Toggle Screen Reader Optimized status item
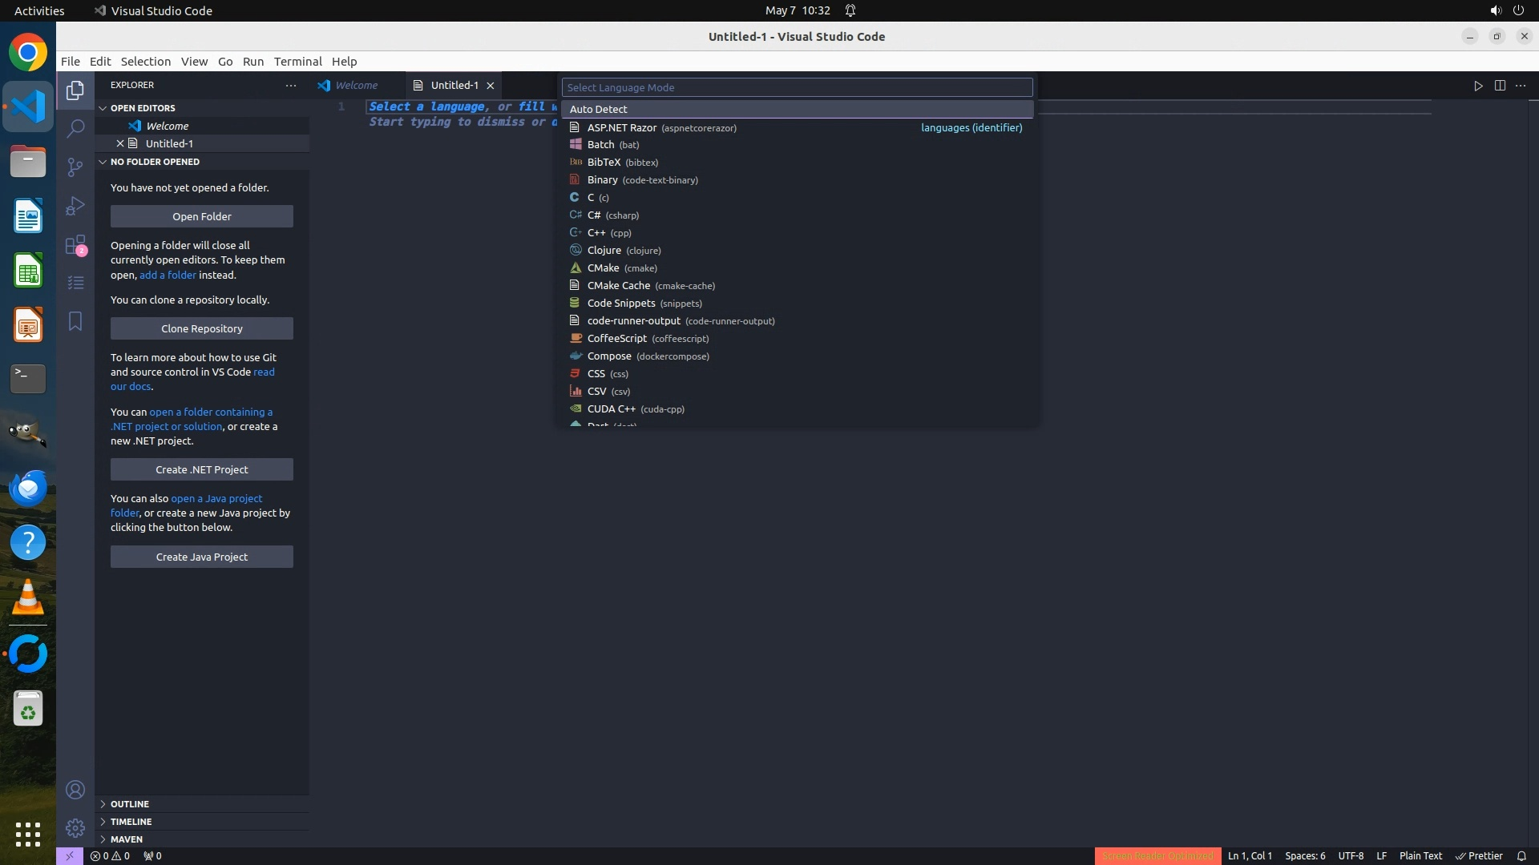The image size is (1539, 865). pos(1157,855)
